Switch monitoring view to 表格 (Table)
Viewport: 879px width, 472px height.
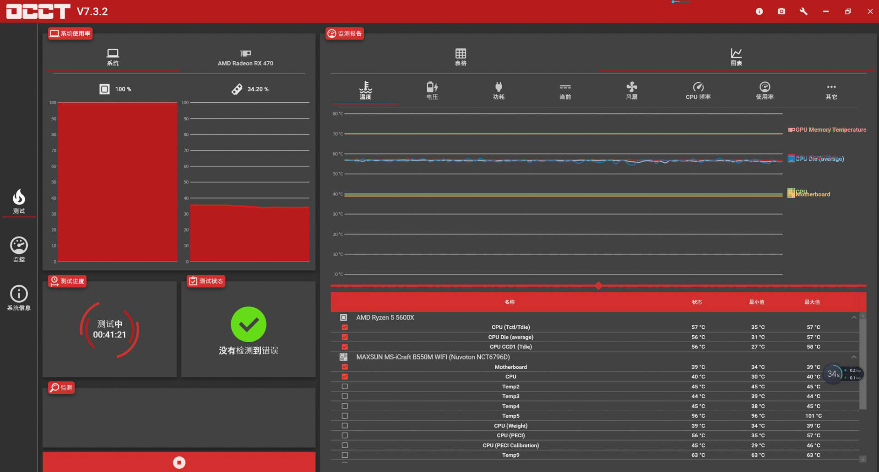click(x=461, y=57)
